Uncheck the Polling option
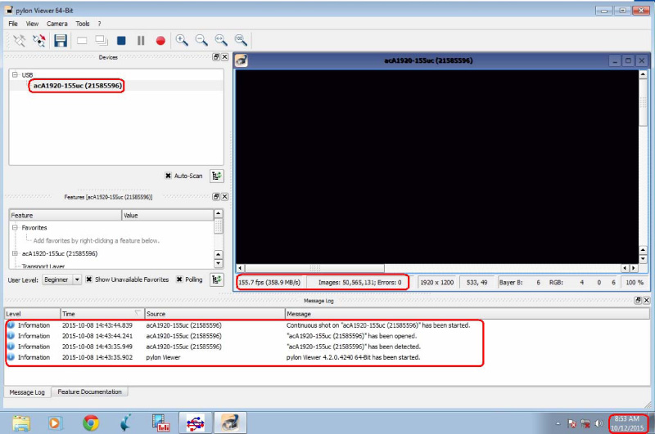The height and width of the screenshot is (434, 655). [x=178, y=280]
